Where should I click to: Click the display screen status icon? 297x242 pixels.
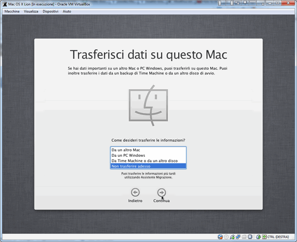(250, 237)
